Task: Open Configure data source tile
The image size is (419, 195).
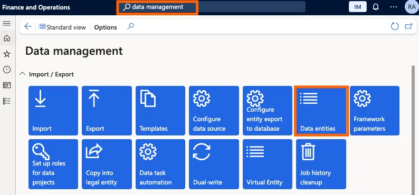Action: click(x=214, y=111)
